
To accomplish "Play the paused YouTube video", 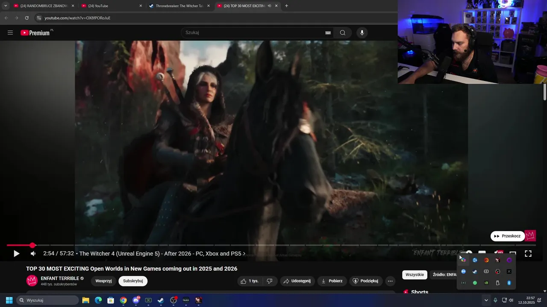I will tap(16, 254).
